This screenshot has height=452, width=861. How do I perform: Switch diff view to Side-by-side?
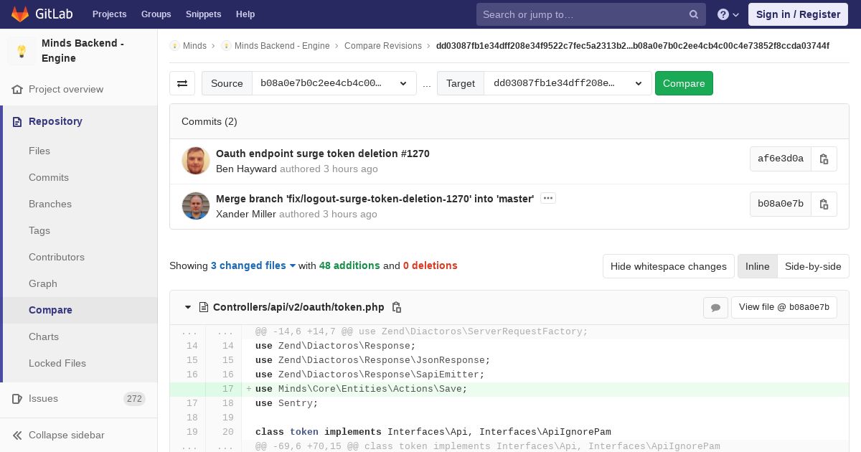pyautogui.click(x=813, y=266)
